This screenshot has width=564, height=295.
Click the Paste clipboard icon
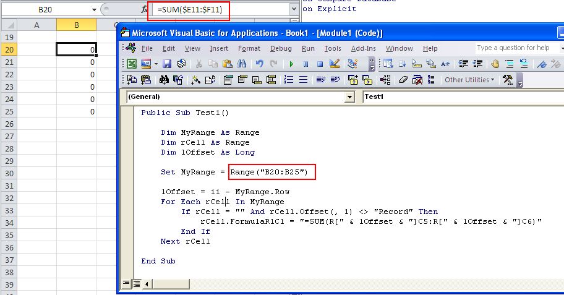click(228, 64)
